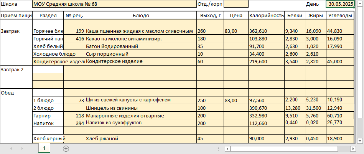Select the Макаронные изделия отварные cell

click(x=141, y=115)
